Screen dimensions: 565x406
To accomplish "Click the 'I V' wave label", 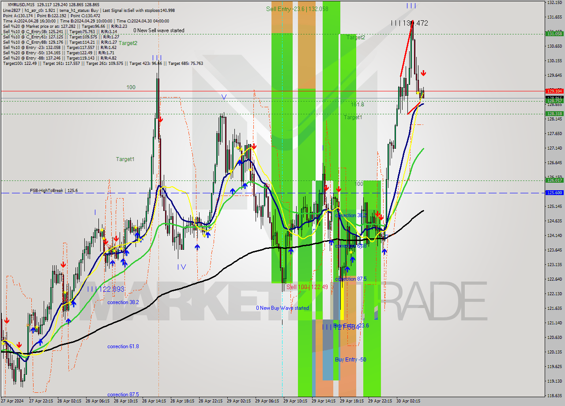I will click(x=181, y=267).
